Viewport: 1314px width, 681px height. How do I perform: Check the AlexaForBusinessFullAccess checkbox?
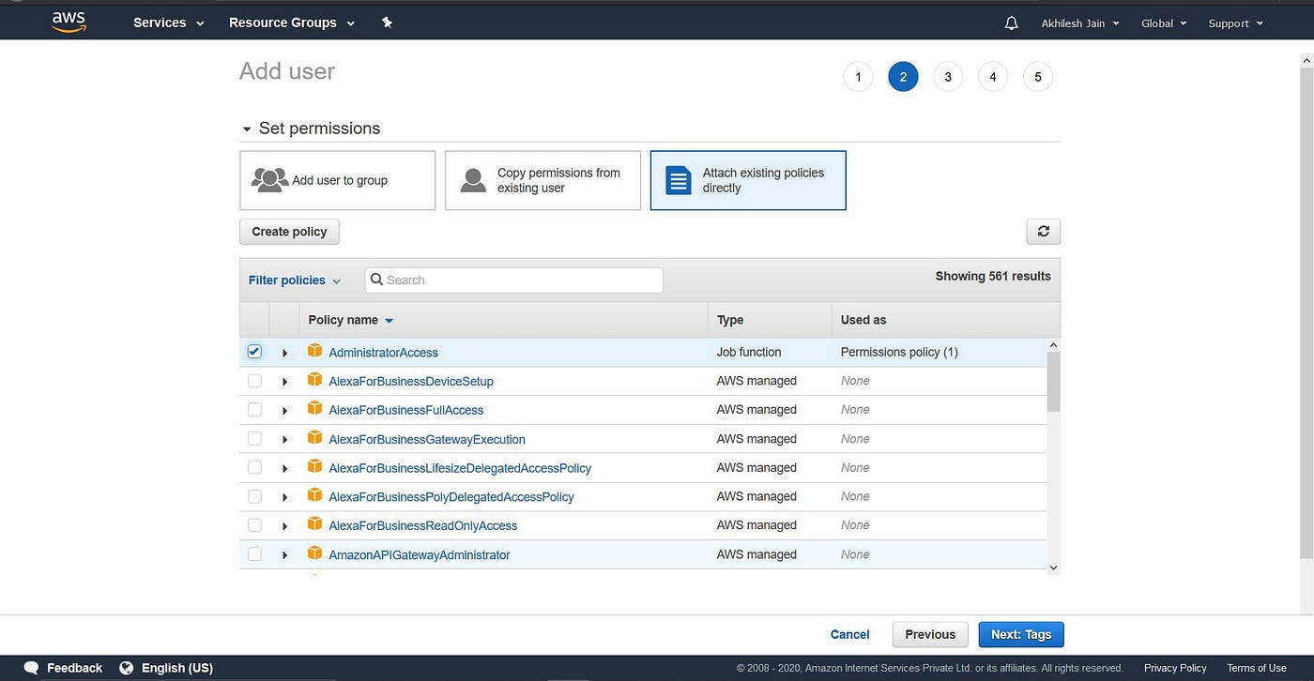pos(254,410)
